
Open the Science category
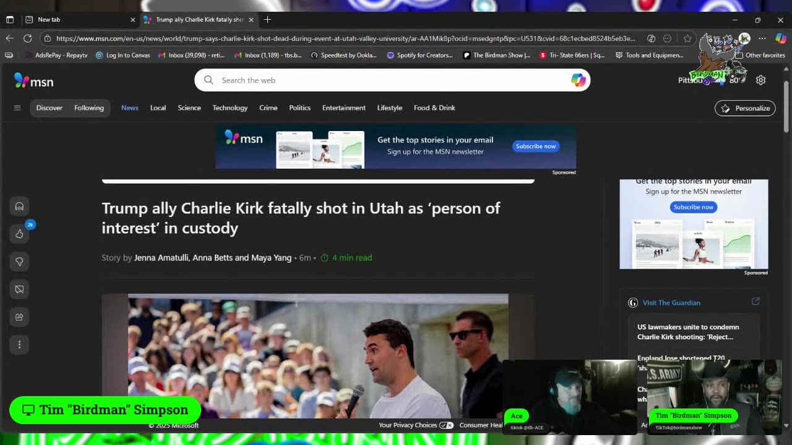[189, 108]
